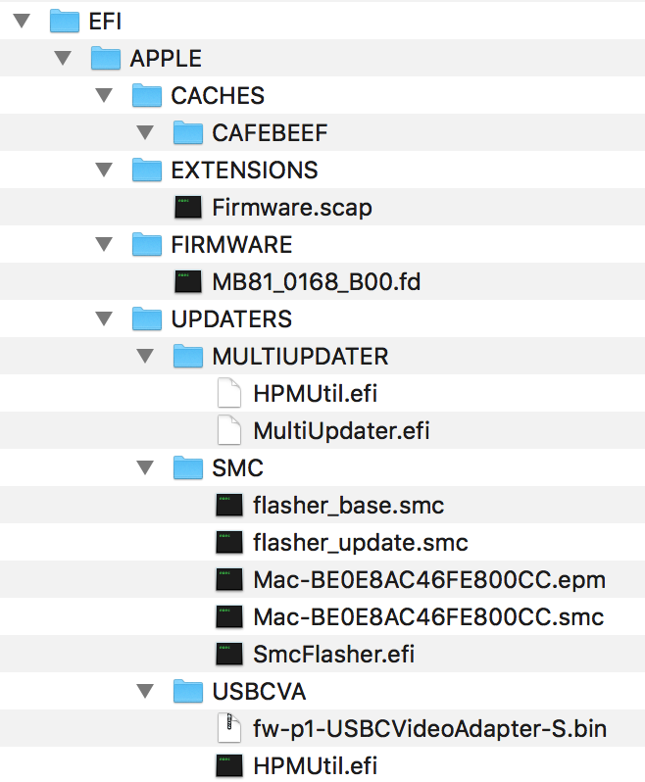Select the FIRMWARE folder label

tap(231, 245)
